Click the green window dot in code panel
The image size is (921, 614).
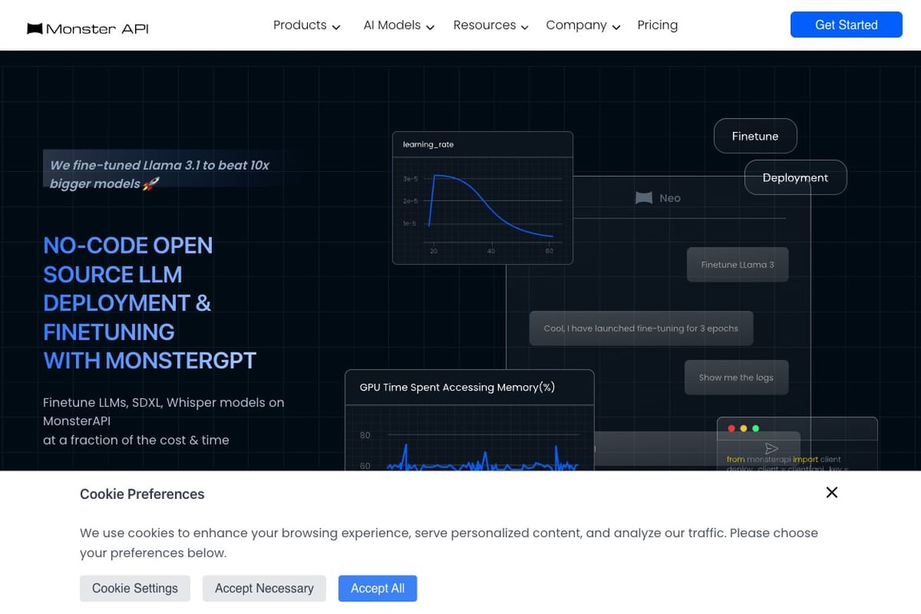(x=756, y=429)
